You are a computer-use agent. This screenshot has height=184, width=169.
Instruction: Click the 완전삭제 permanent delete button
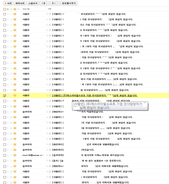click(x=20, y=3)
